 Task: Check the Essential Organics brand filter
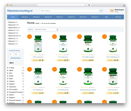(8, 100)
